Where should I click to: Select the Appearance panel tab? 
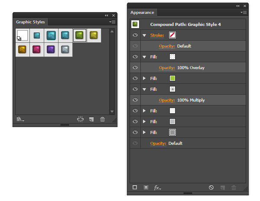click(142, 13)
